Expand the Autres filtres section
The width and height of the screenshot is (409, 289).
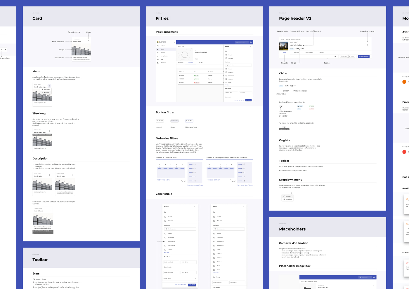tap(195, 279)
